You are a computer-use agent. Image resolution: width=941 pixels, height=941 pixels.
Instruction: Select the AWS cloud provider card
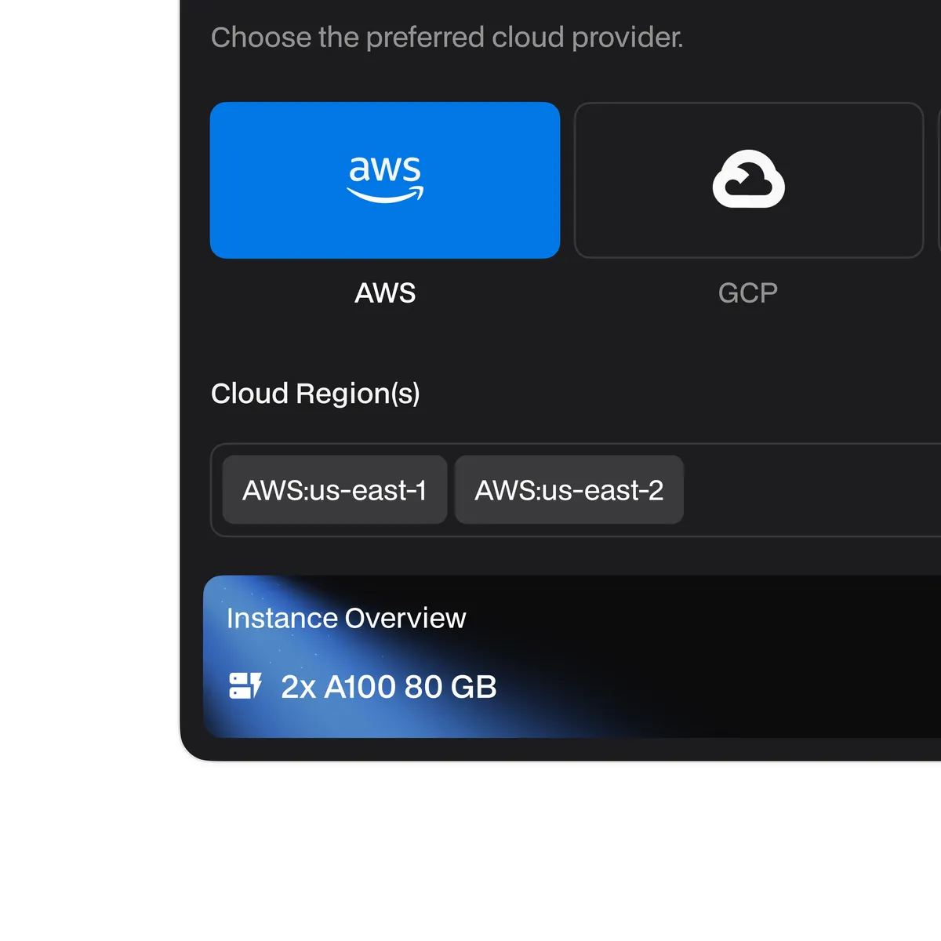[385, 180]
